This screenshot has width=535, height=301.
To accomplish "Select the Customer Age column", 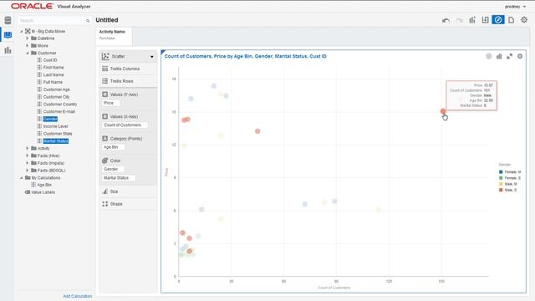I will (56, 89).
